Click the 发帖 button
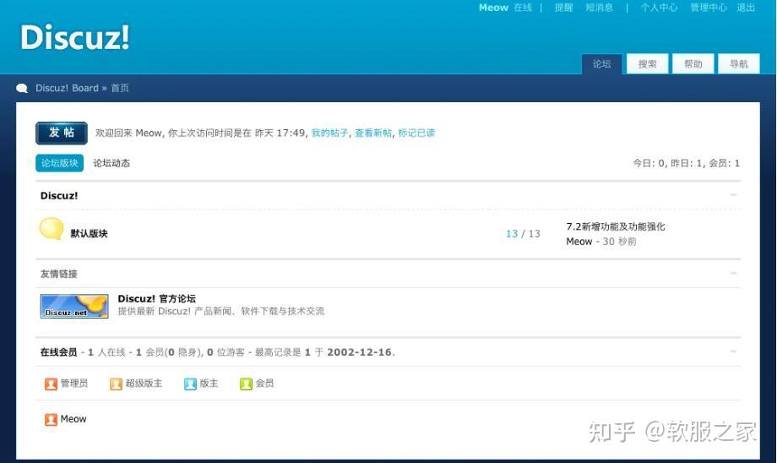The width and height of the screenshot is (777, 463). pos(62,133)
